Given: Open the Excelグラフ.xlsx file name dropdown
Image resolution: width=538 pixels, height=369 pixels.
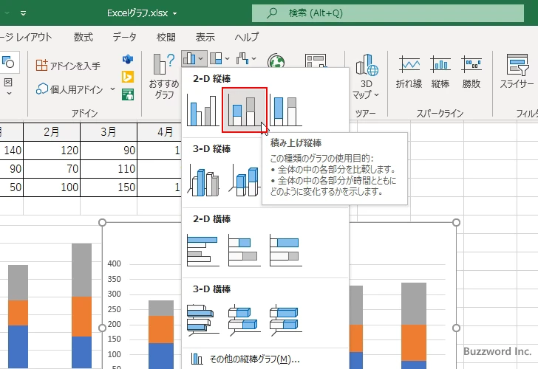Looking at the screenshot, I should (x=174, y=13).
